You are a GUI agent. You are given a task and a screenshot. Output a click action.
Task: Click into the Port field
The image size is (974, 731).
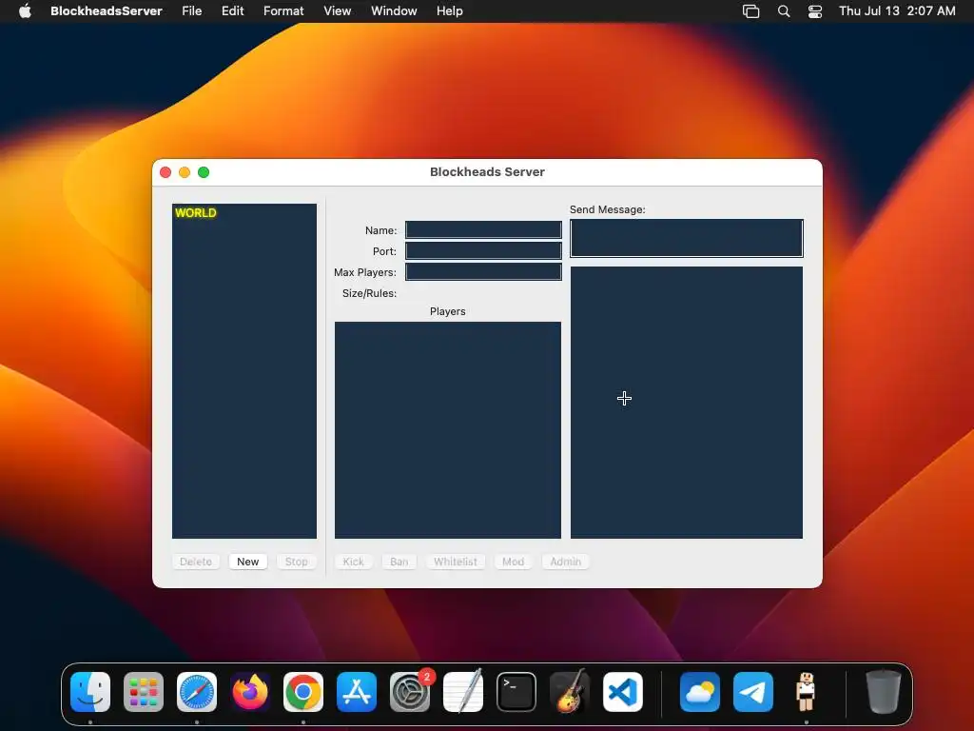(x=483, y=251)
